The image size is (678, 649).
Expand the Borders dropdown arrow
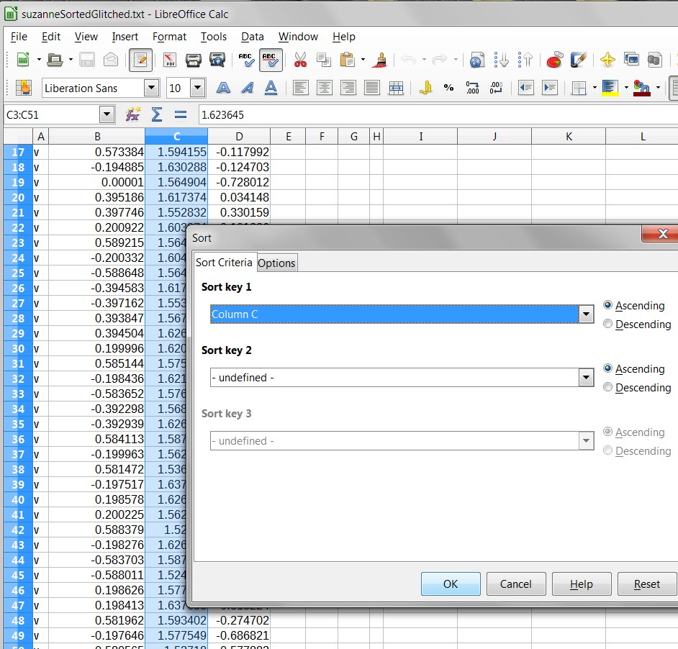[x=595, y=88]
